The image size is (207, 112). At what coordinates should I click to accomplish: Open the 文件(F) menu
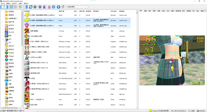pyautogui.click(x=3, y=3)
